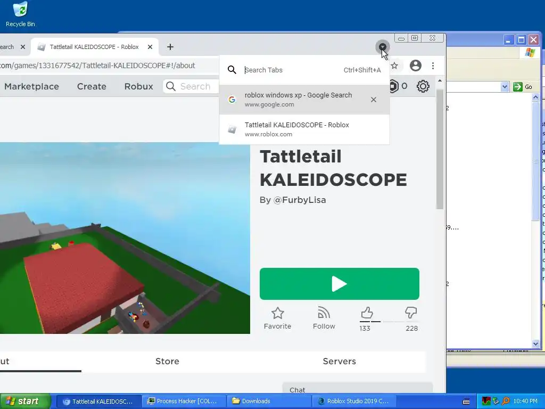Switch to Roblox Studio 2019 taskbar button
This screenshot has height=409, width=545.
click(354, 402)
